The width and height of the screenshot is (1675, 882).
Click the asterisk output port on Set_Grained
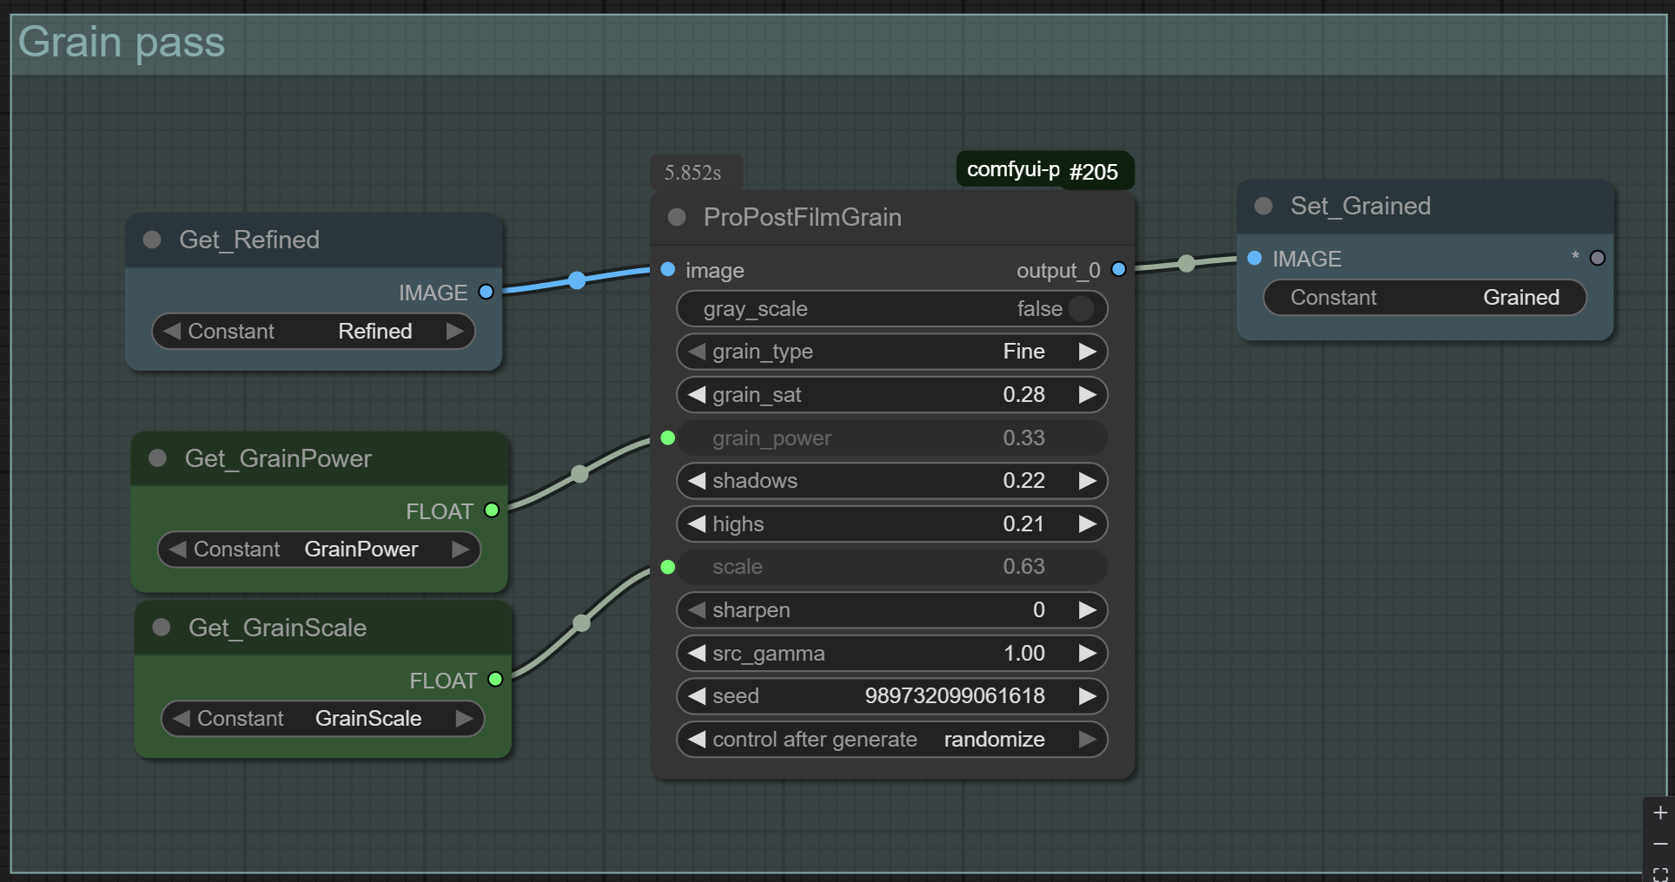[x=1598, y=258]
